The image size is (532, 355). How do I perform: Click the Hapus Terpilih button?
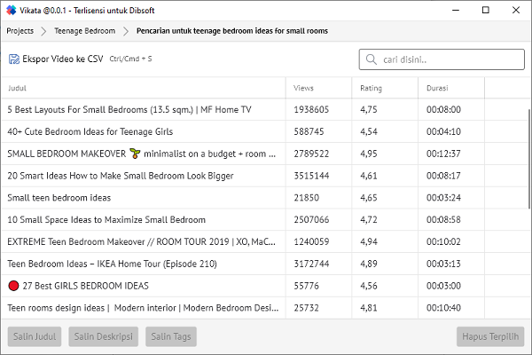490,336
